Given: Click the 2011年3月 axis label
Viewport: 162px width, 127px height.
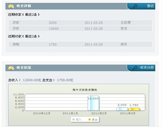Looking at the screenshot, I should point(128,113).
